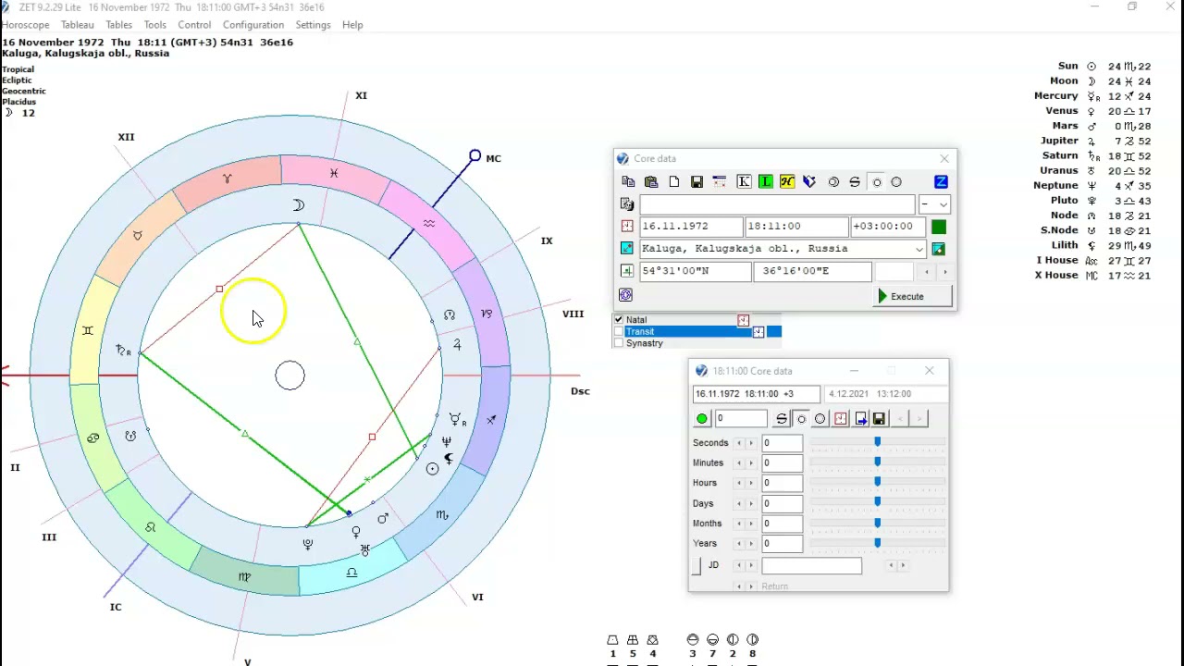Open the Help menu
The width and height of the screenshot is (1184, 666).
coord(352,25)
